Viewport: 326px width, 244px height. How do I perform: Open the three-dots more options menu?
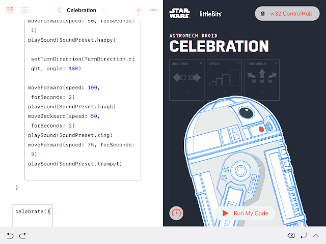[x=153, y=10]
